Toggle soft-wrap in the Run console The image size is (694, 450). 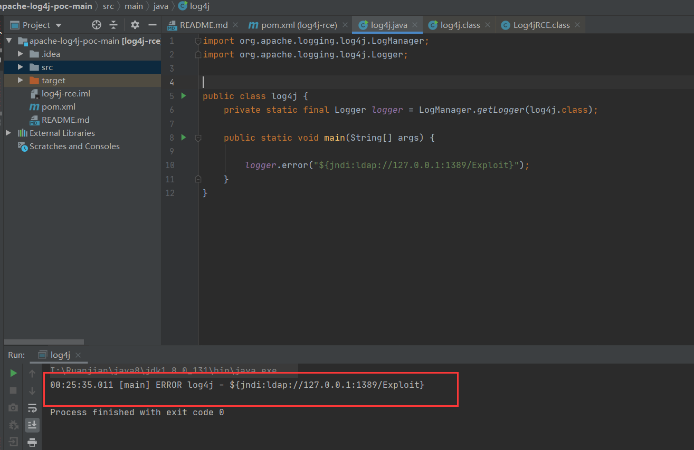click(x=32, y=408)
